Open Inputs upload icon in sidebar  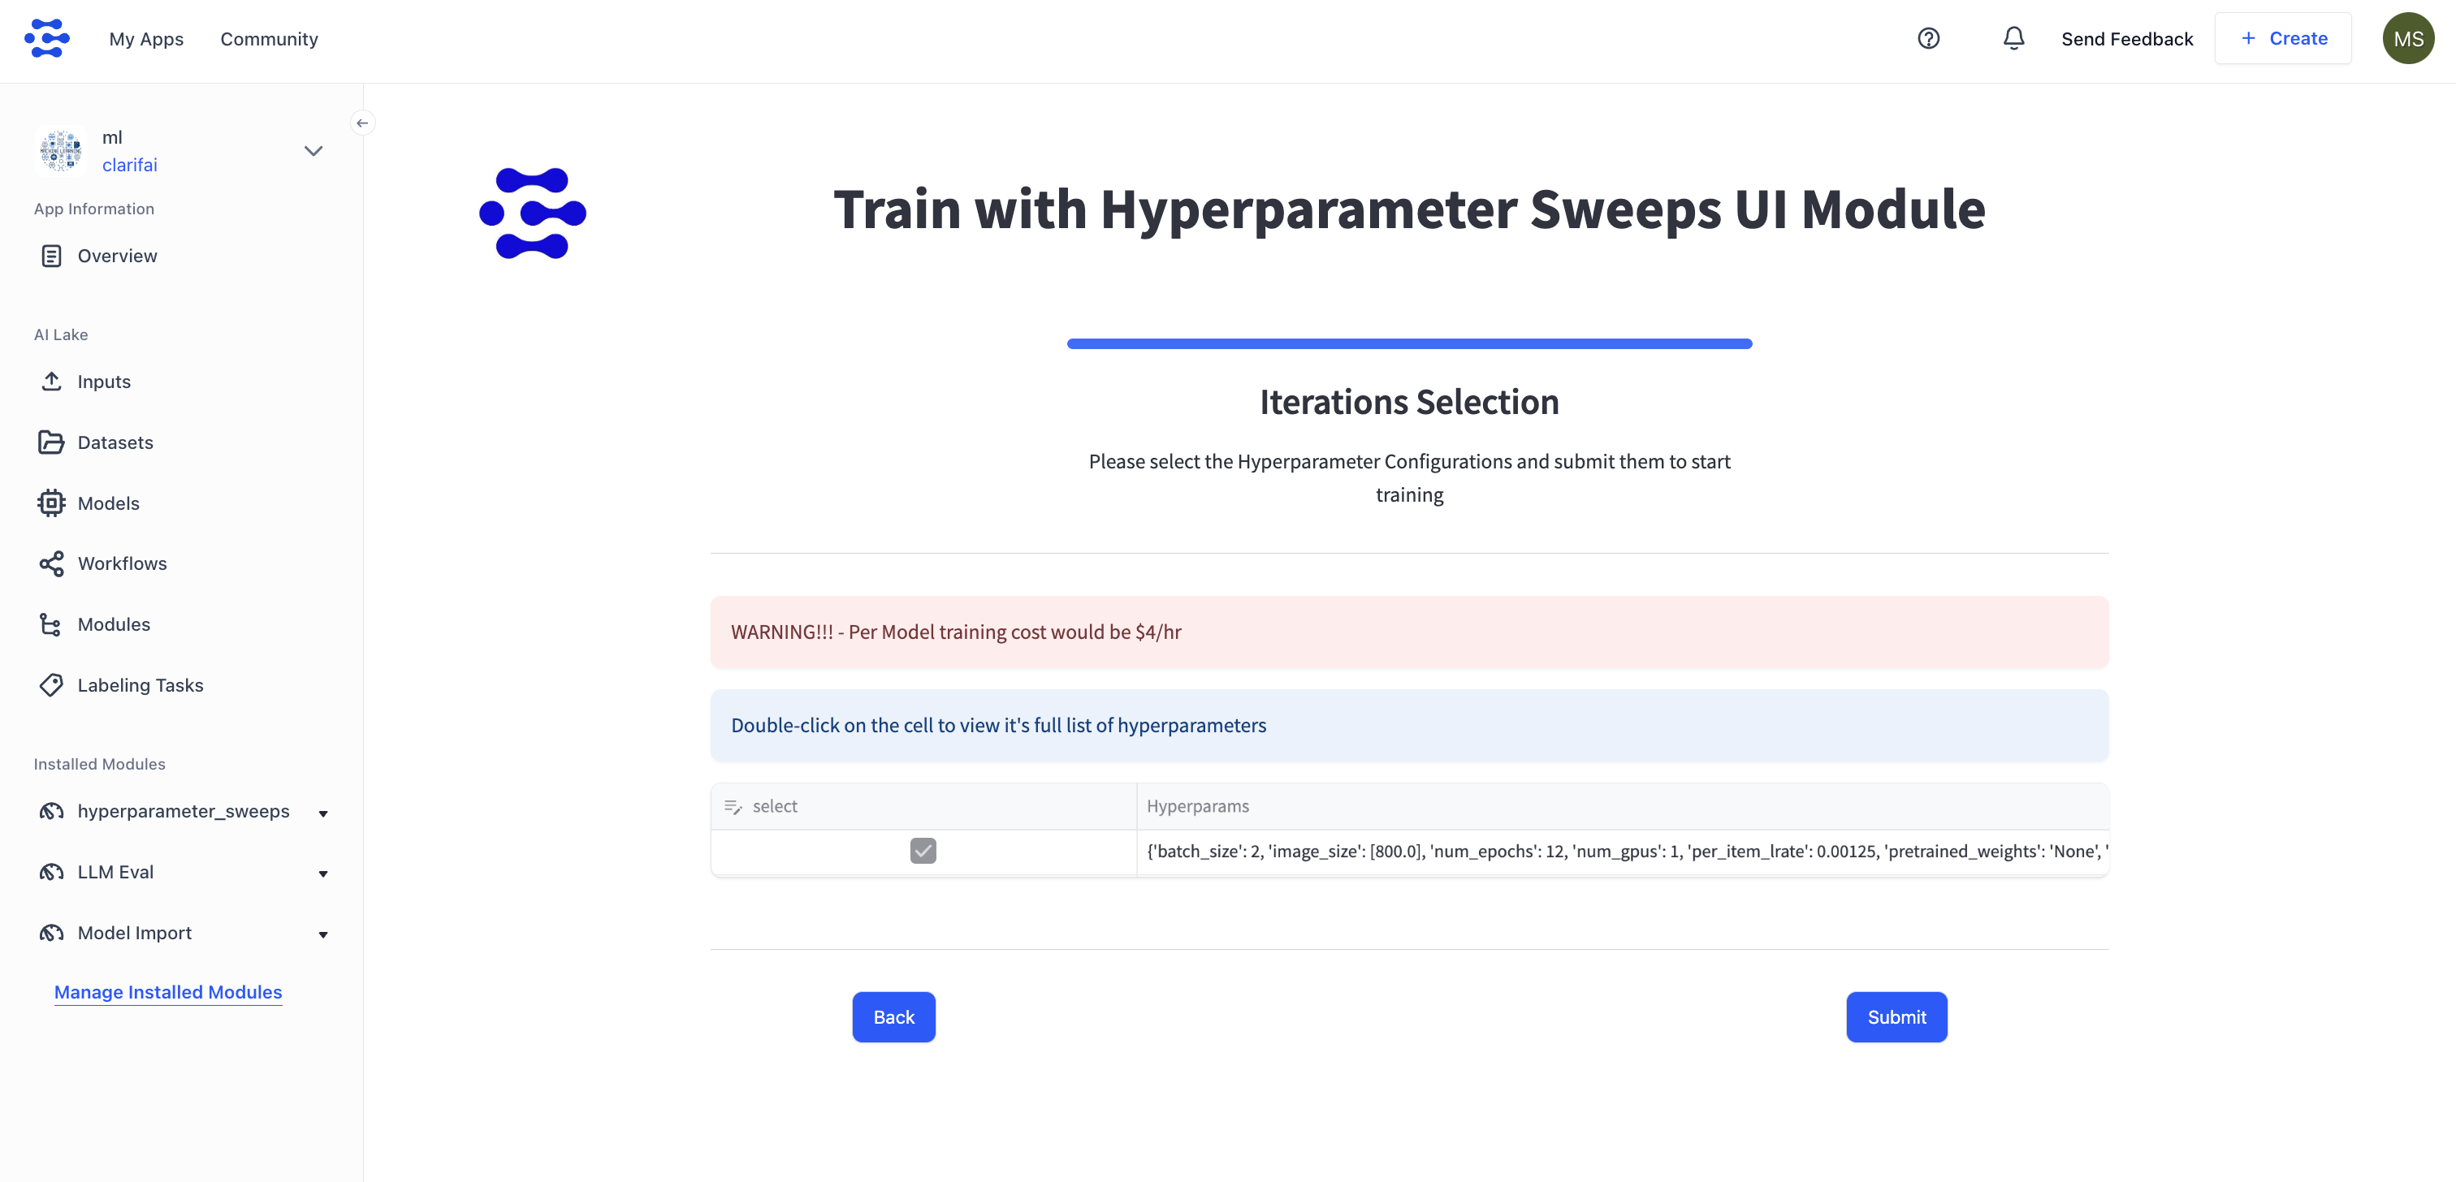(51, 382)
